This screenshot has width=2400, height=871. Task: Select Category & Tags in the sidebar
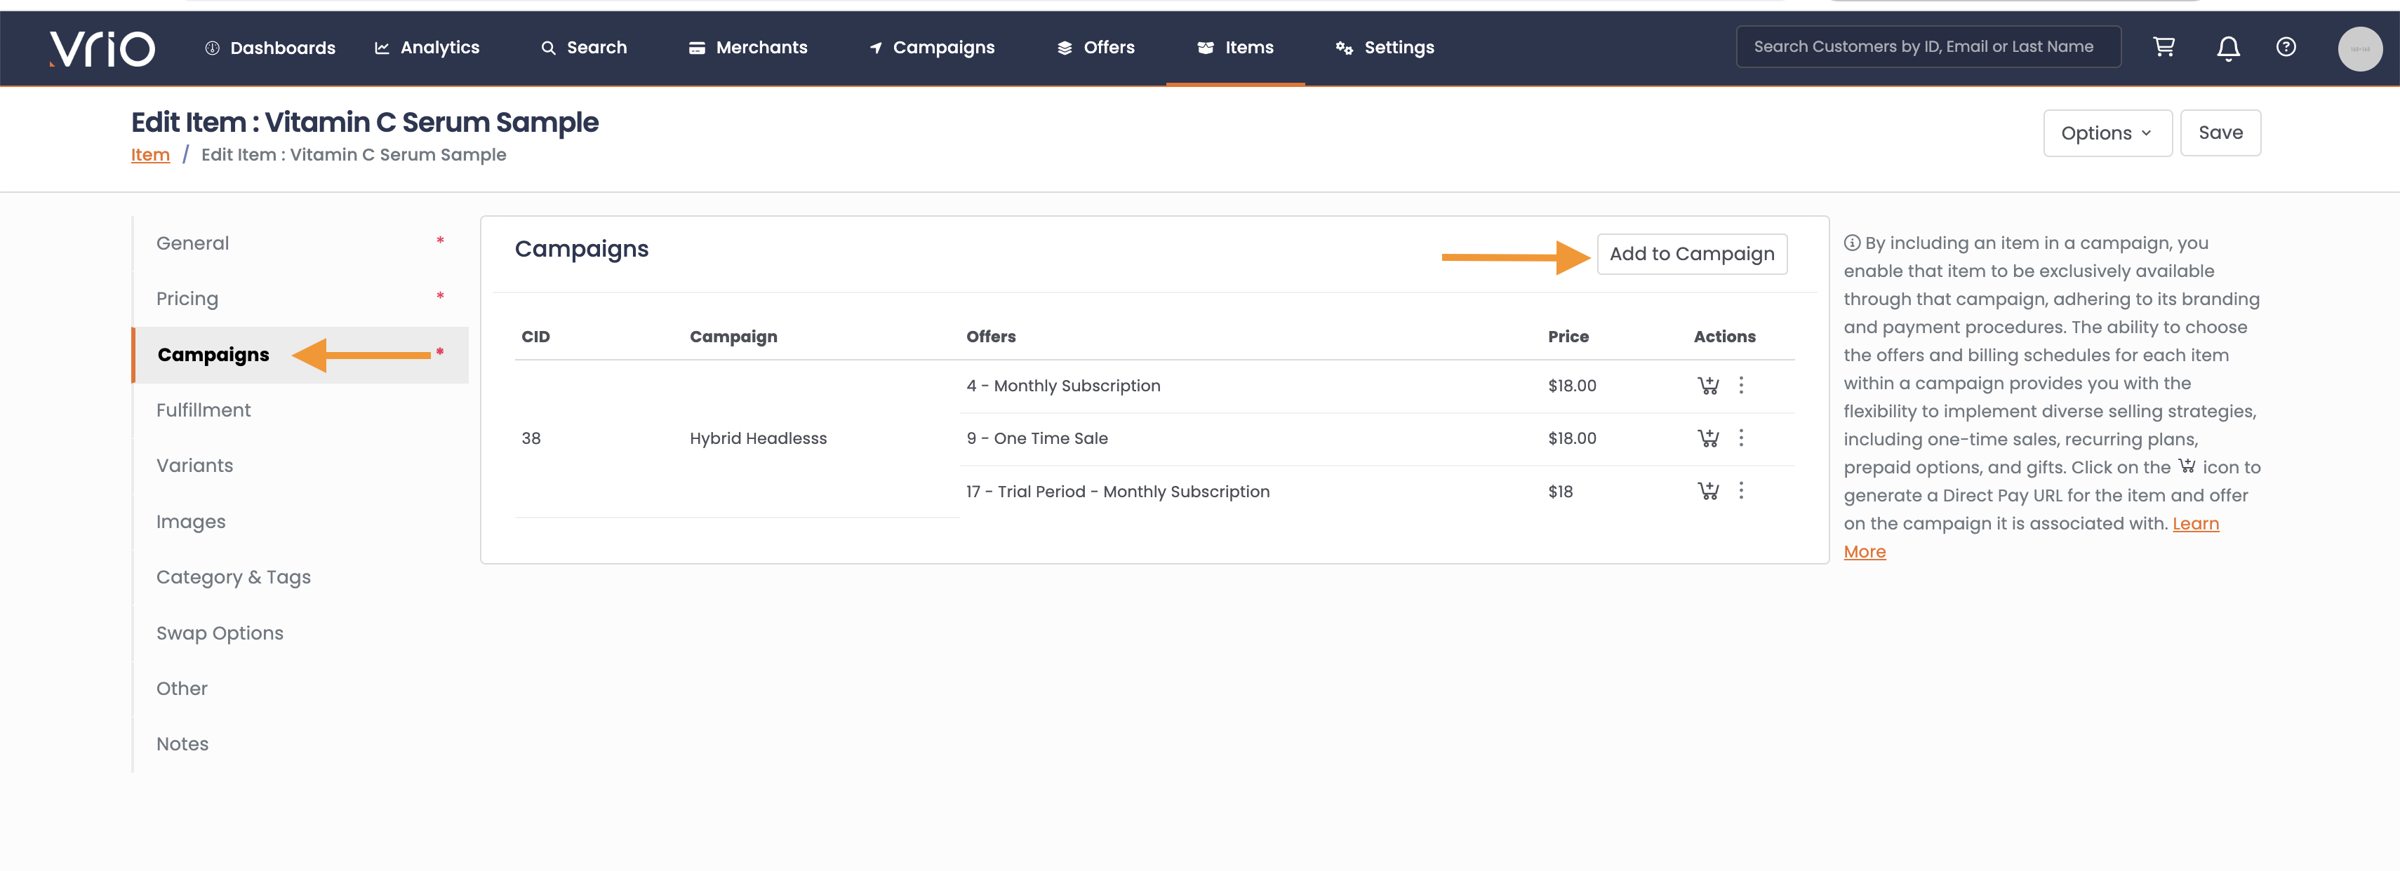pos(300,578)
